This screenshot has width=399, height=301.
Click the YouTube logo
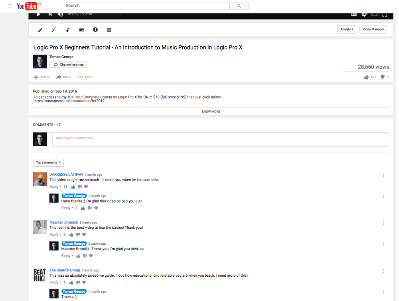tap(27, 6)
